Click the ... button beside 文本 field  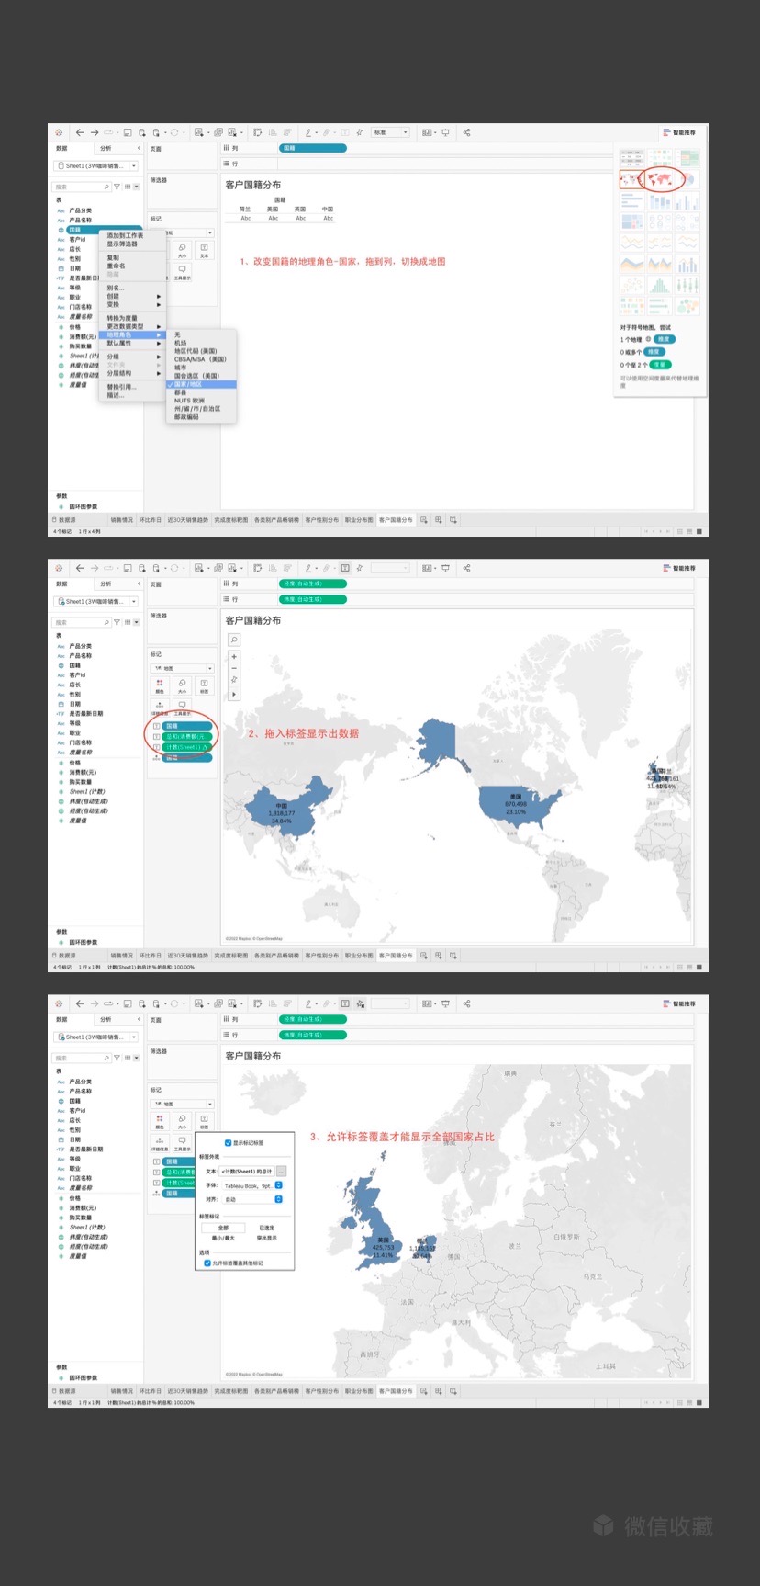click(281, 1172)
